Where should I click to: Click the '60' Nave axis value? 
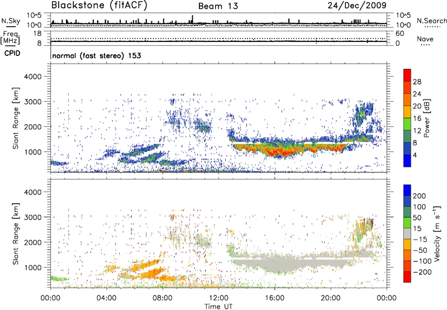[x=400, y=34]
